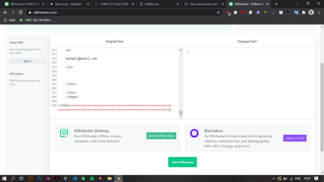Click the Original Text scroll up arrow
The width and height of the screenshot is (324, 182).
[x=181, y=50]
